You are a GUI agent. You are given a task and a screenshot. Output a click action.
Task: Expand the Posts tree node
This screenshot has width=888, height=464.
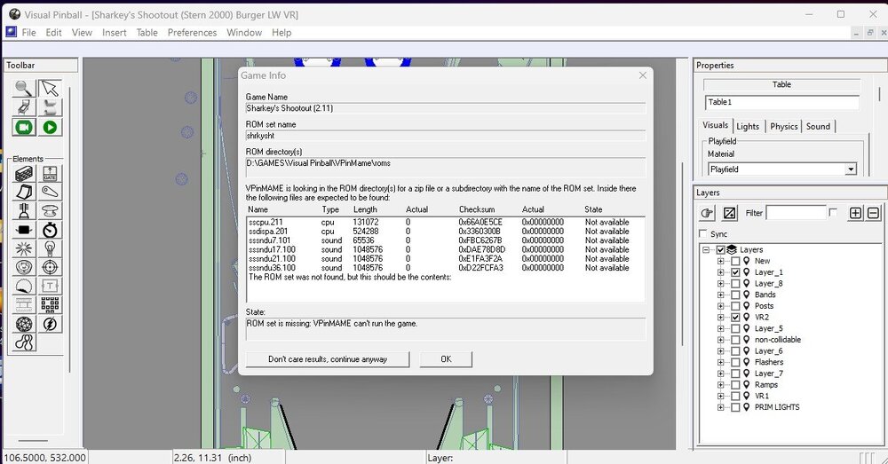tap(720, 306)
